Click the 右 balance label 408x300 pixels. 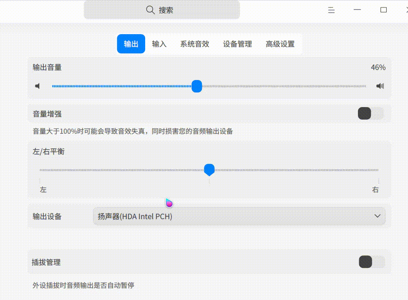pos(375,190)
